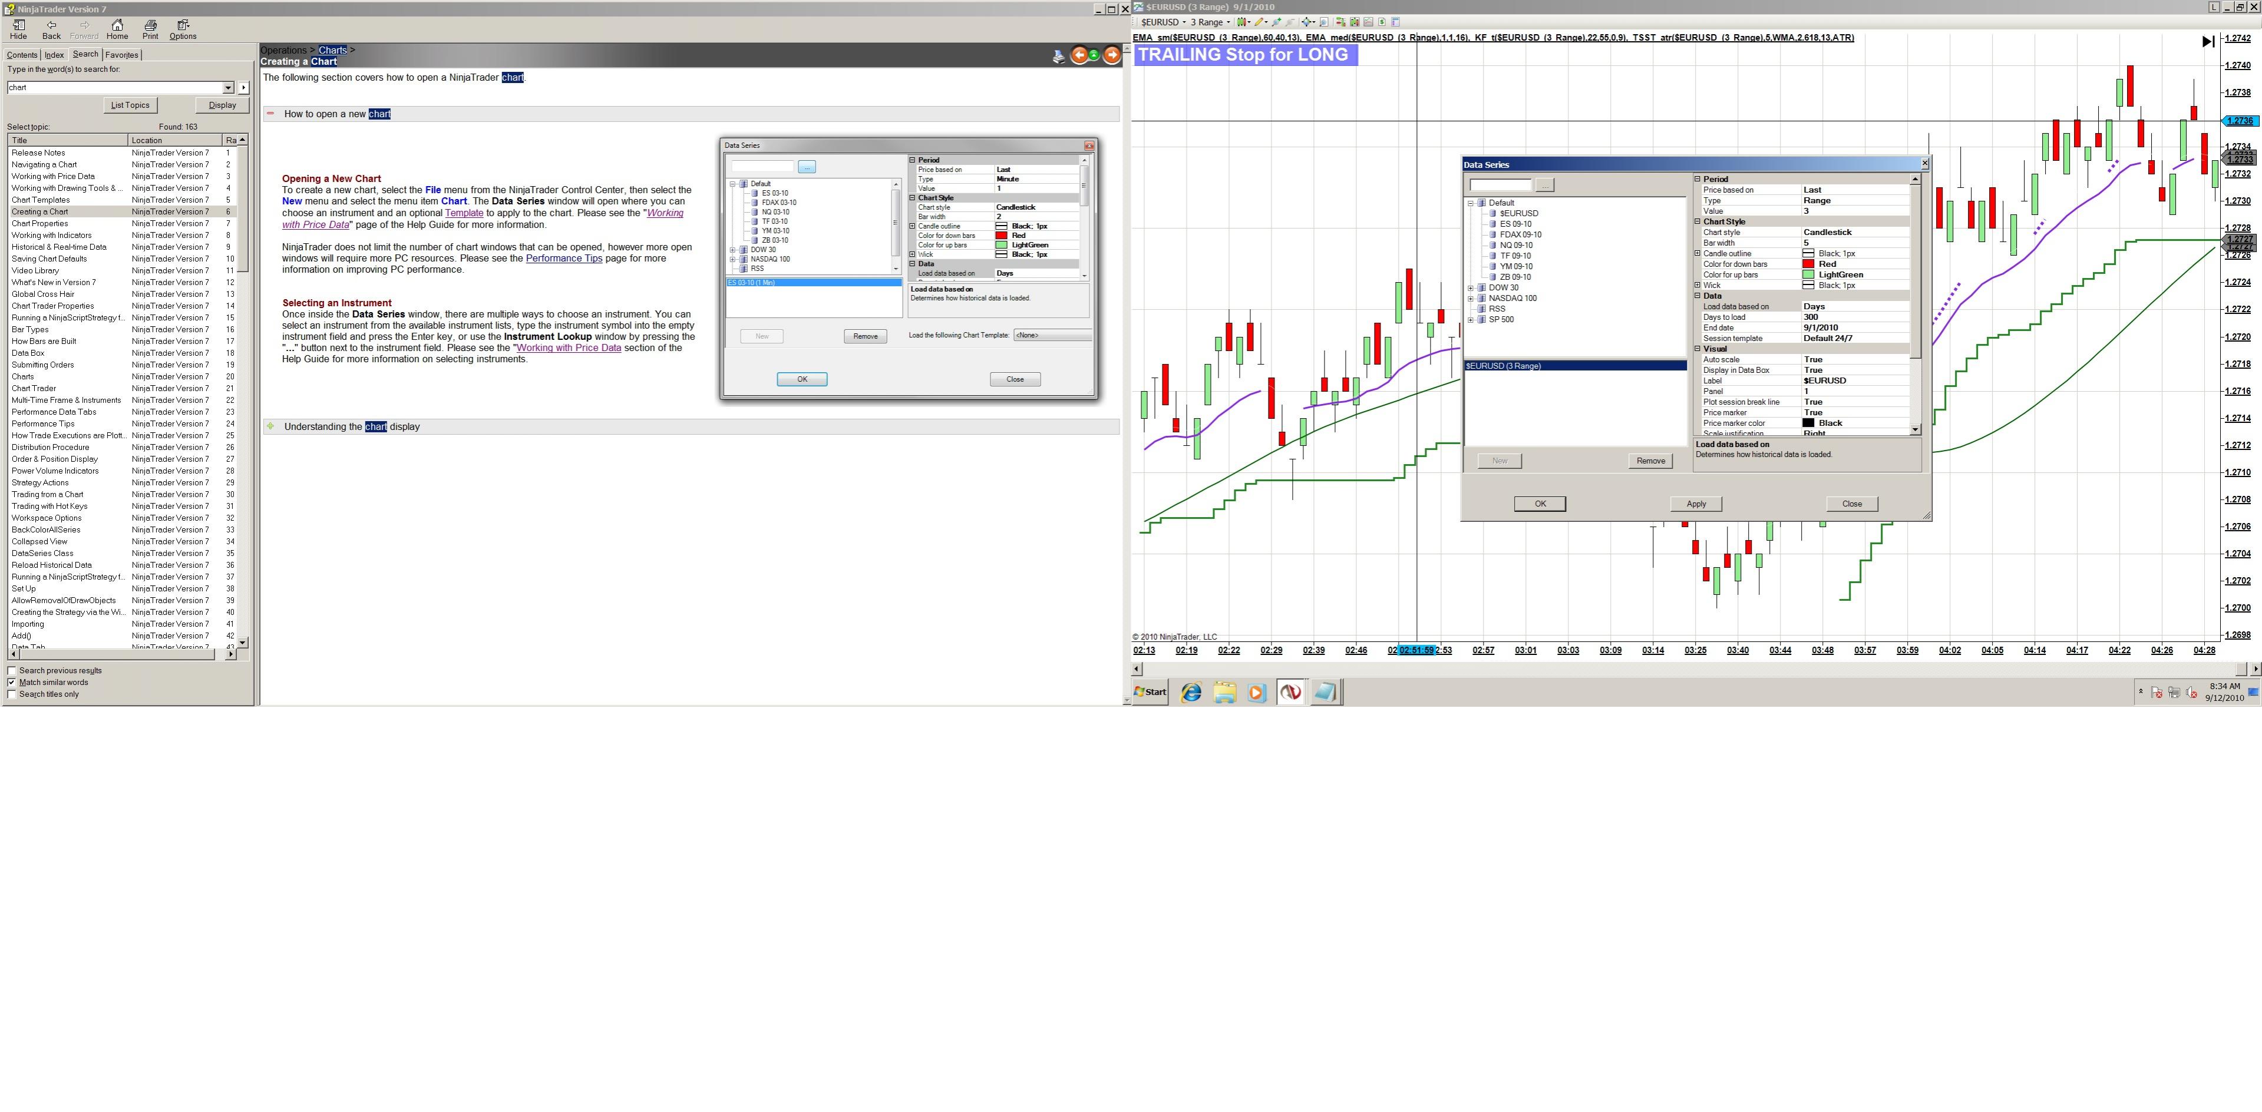
Task: Click the Data Box toolbar icon
Action: [x=1324, y=22]
